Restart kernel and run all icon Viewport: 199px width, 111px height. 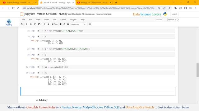(x=68, y=24)
